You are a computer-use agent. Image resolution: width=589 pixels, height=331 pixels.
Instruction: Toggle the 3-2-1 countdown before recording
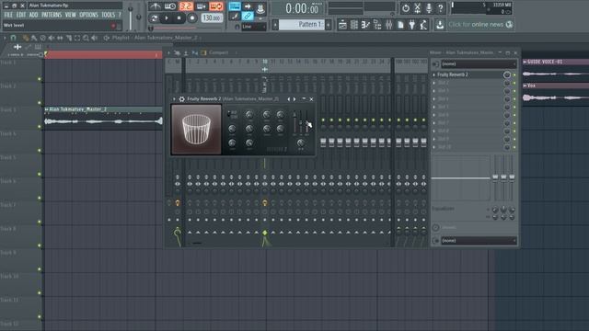pos(186,6)
